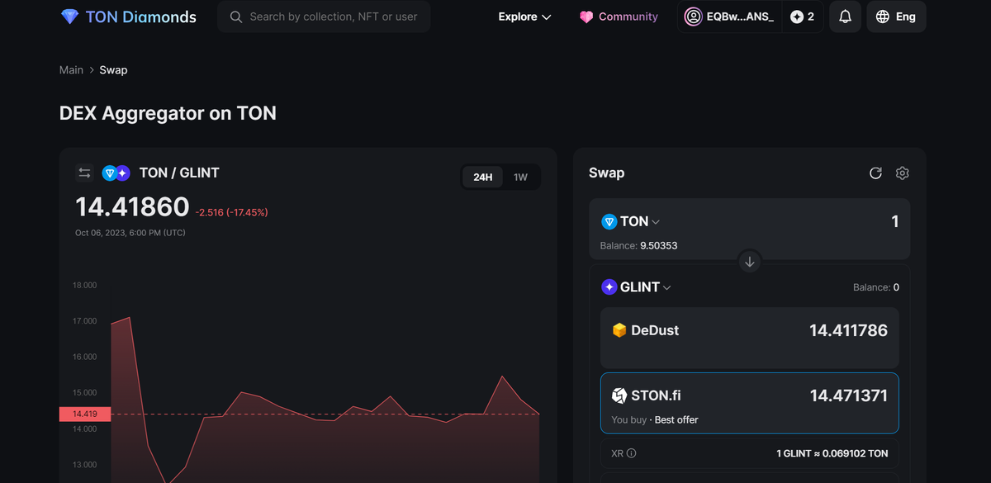Open swap settings gear
Viewport: 991px width, 483px height.
pyautogui.click(x=903, y=173)
